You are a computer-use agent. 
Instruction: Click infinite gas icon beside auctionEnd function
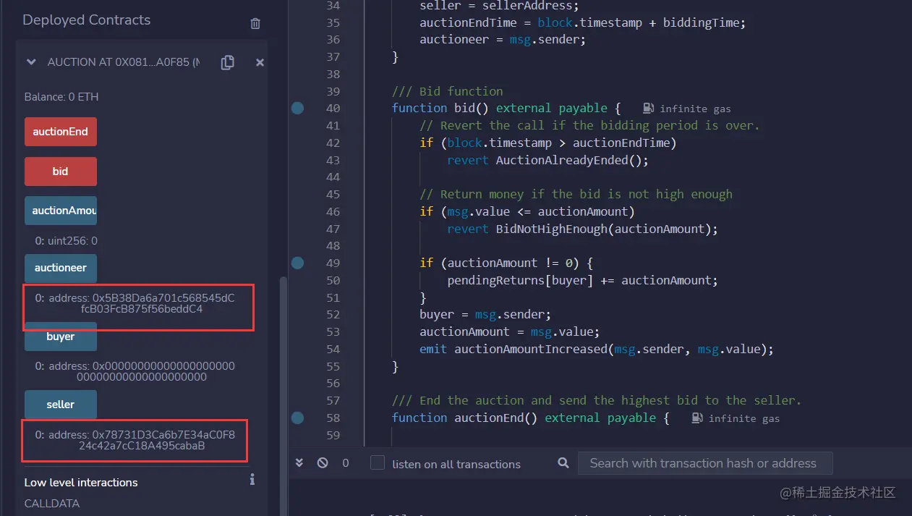coord(696,418)
